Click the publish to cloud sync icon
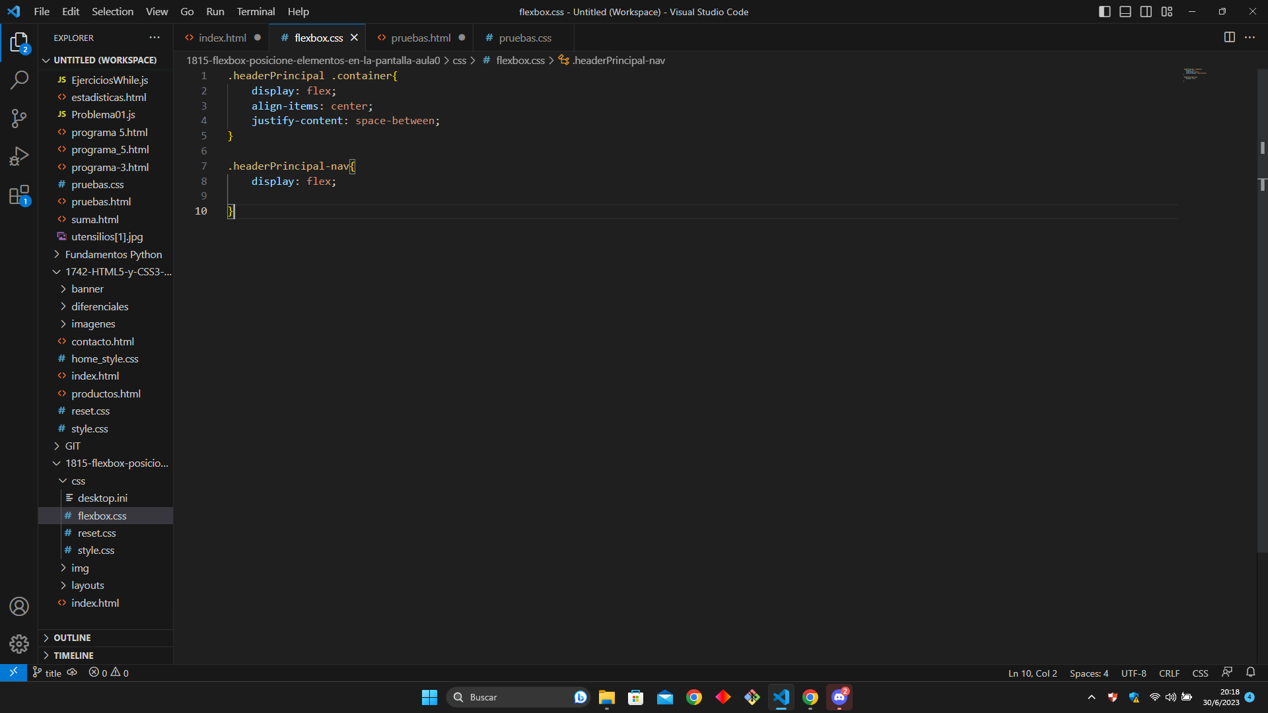The width and height of the screenshot is (1268, 713). click(72, 673)
